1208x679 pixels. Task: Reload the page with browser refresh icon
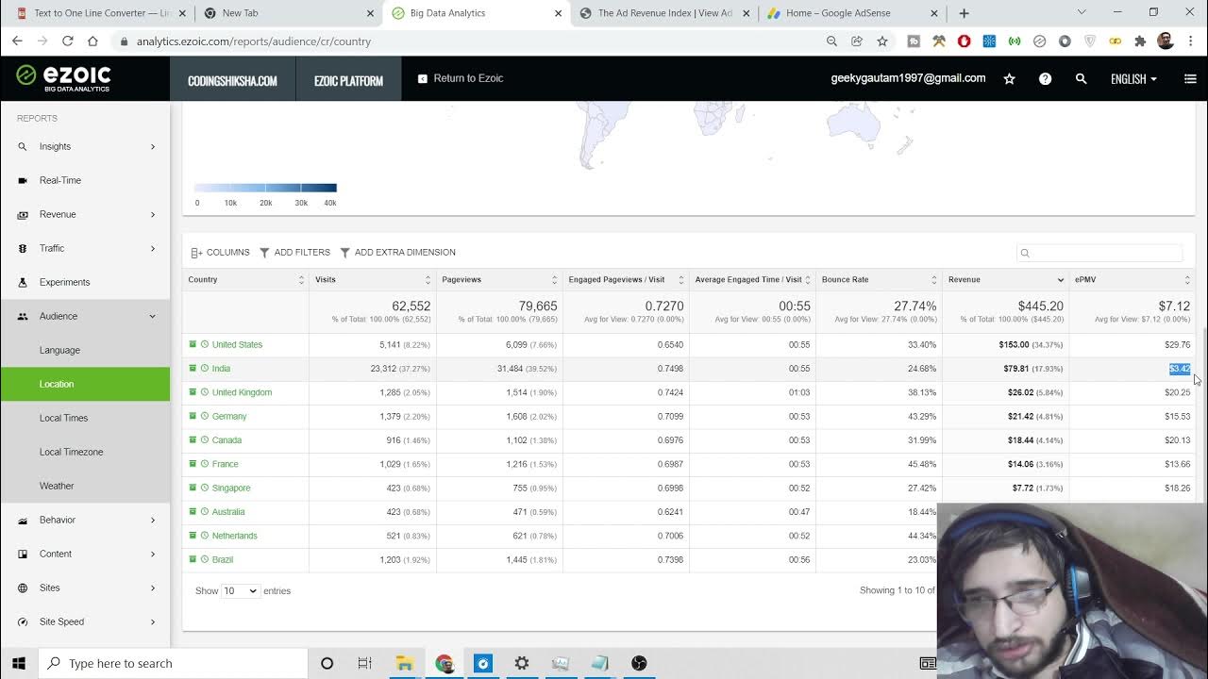68,41
